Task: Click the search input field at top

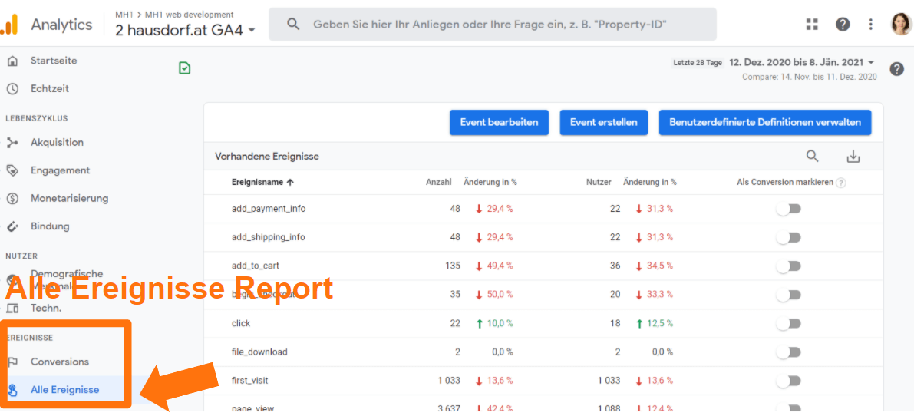Action: click(x=493, y=25)
